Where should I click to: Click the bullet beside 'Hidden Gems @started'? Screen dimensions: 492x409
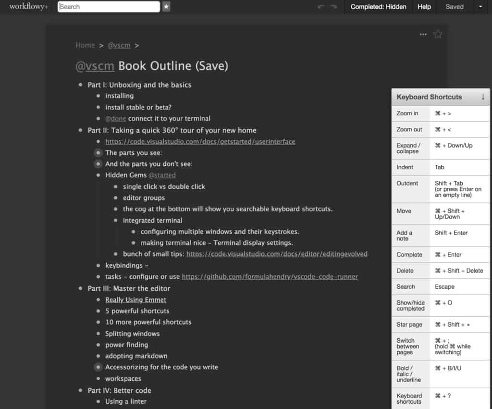click(x=98, y=175)
